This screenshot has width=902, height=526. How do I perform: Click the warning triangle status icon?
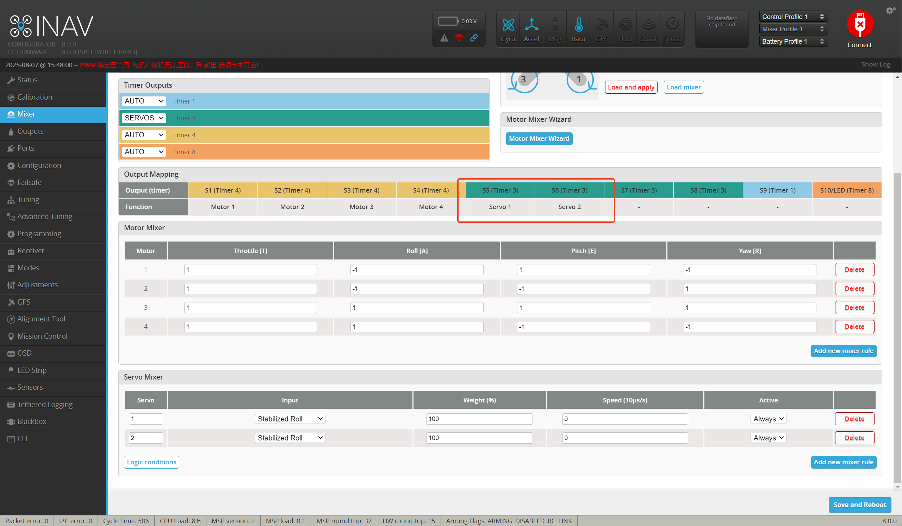(444, 38)
